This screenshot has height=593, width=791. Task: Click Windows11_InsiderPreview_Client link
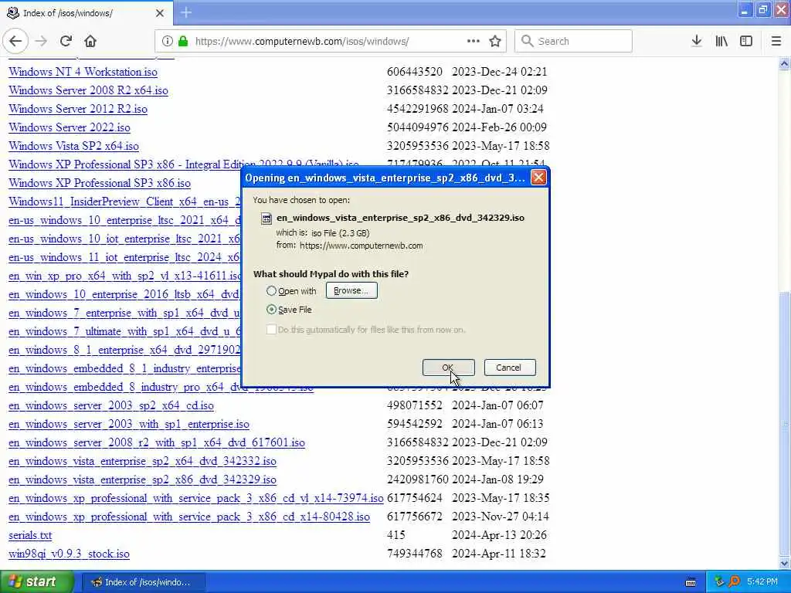tap(124, 202)
